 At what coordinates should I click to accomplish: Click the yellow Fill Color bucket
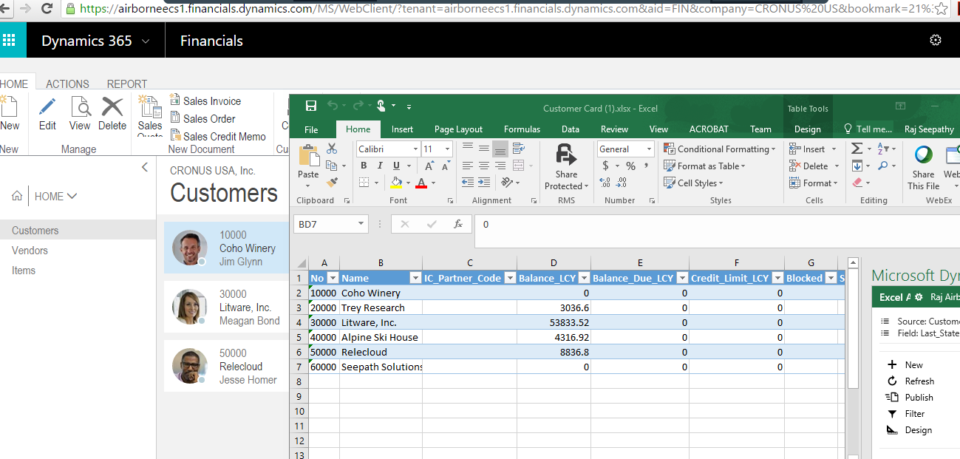click(396, 183)
